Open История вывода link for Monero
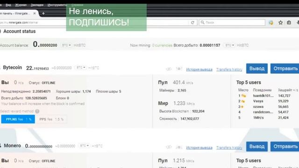This screenshot has height=168, width=299. coord(199,147)
